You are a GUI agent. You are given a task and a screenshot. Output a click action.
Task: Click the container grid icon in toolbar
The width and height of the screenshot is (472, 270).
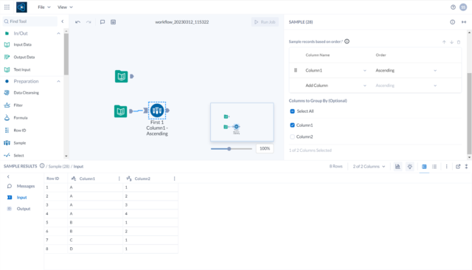pyautogui.click(x=113, y=22)
